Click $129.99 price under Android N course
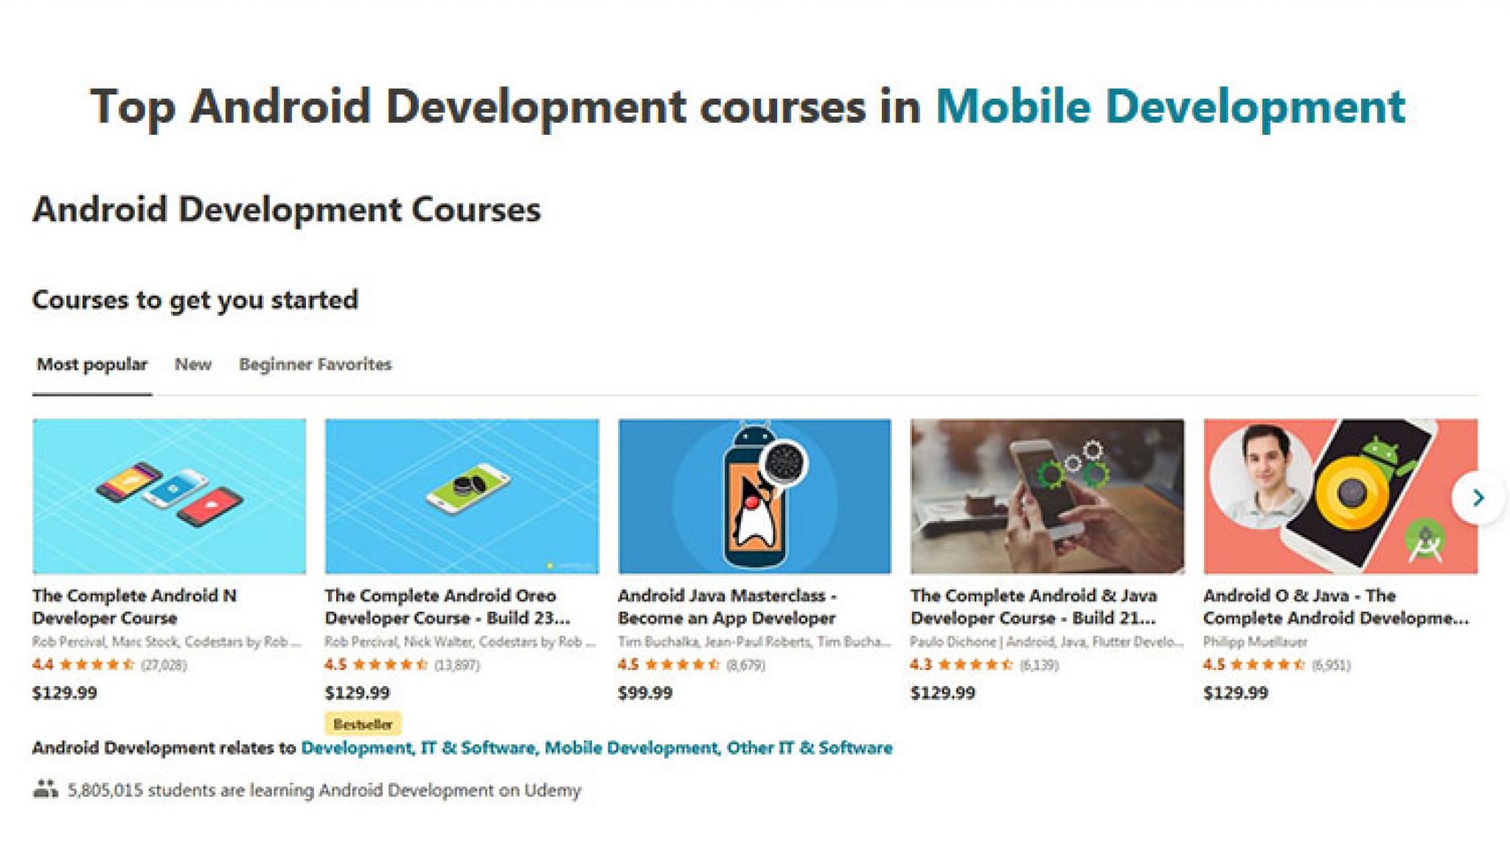This screenshot has height=849, width=1510. tap(65, 693)
